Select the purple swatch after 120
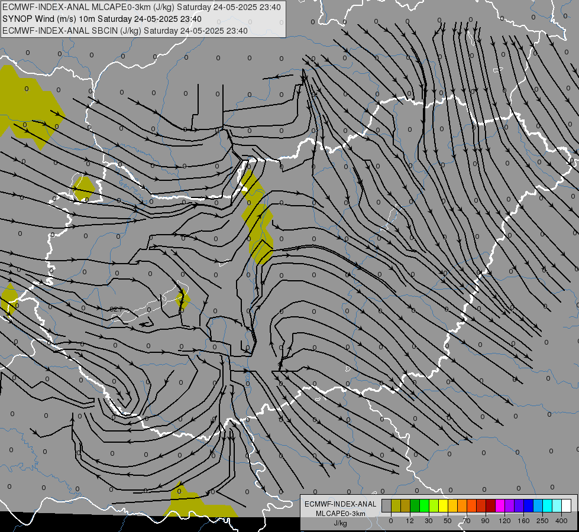 (510, 506)
